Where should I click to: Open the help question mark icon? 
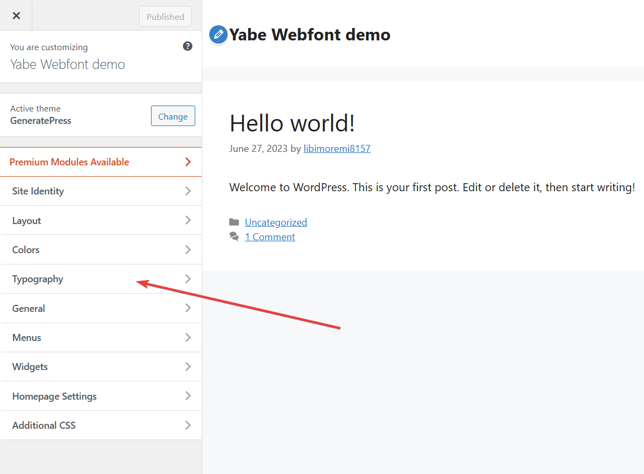[x=187, y=46]
